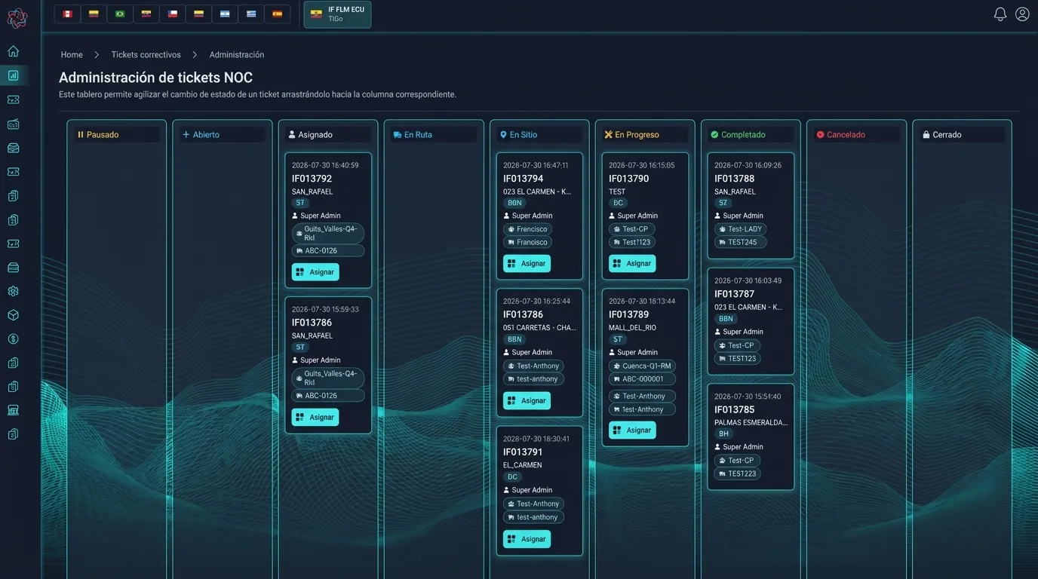Open the notifications bell
The width and height of the screenshot is (1038, 579).
(x=1000, y=14)
